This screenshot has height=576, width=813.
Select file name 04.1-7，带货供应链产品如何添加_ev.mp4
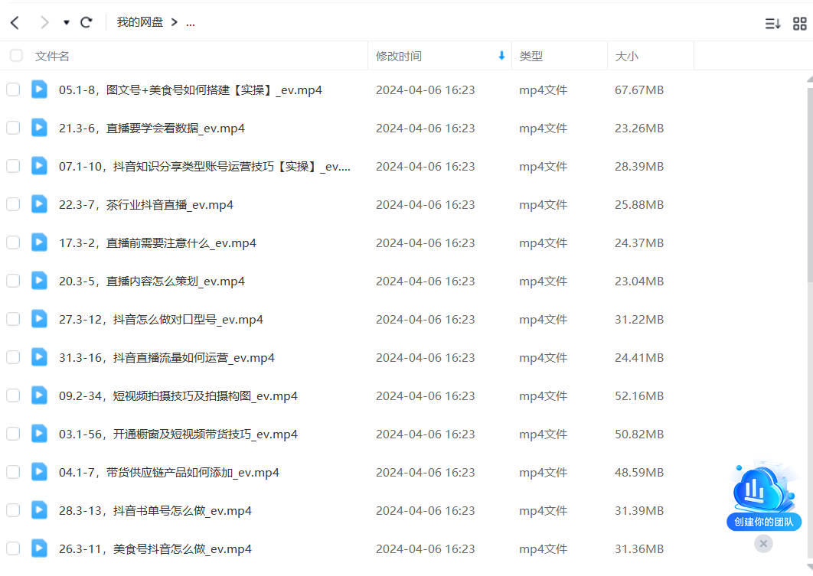[x=168, y=473]
